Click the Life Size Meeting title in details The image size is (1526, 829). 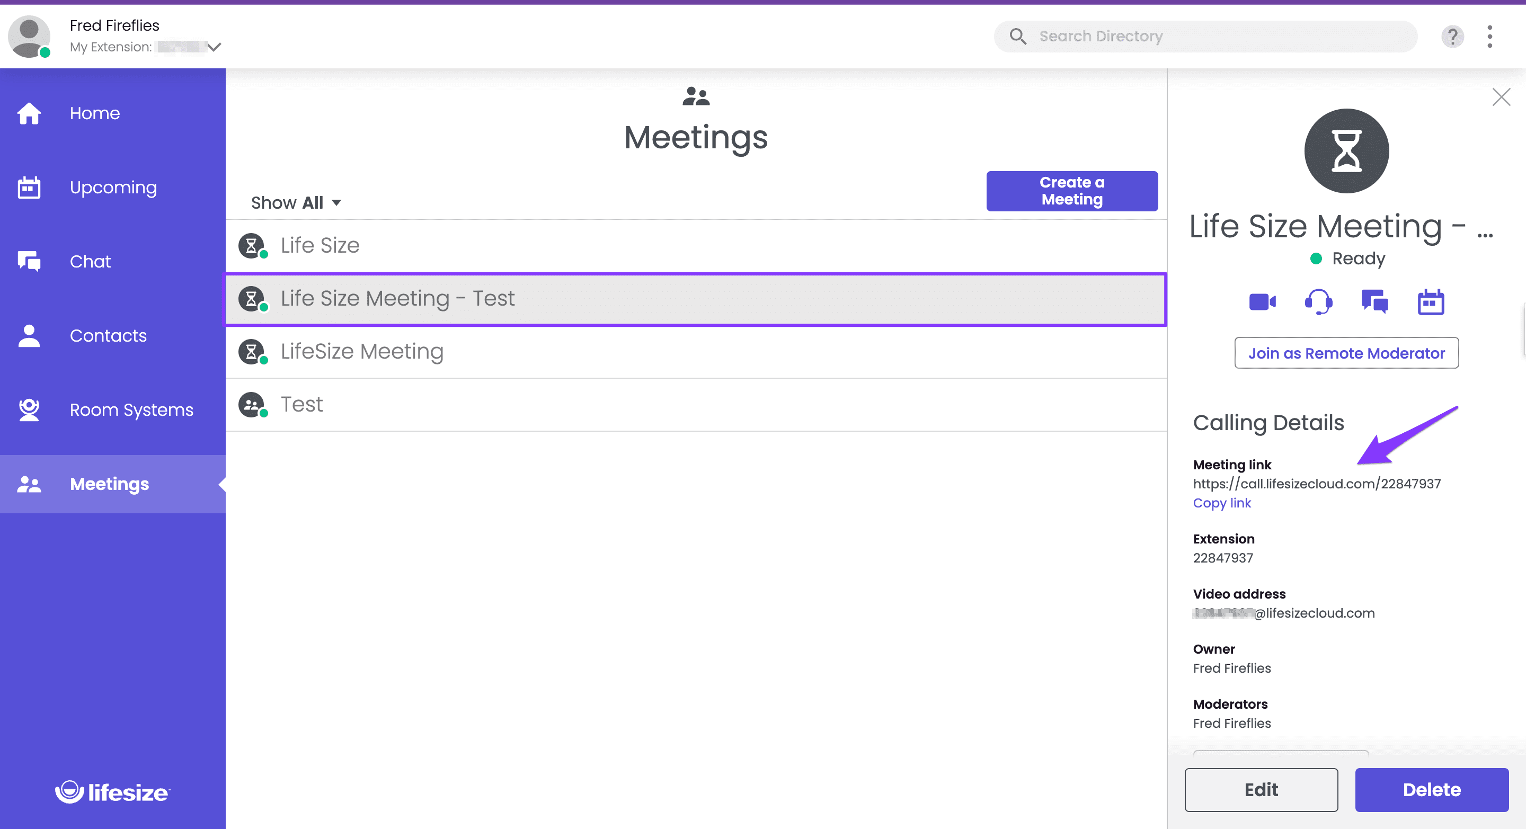[1342, 226]
